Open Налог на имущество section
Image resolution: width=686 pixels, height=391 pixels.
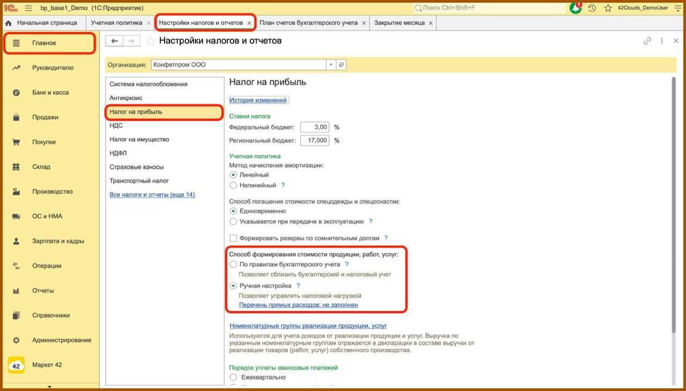(165, 139)
